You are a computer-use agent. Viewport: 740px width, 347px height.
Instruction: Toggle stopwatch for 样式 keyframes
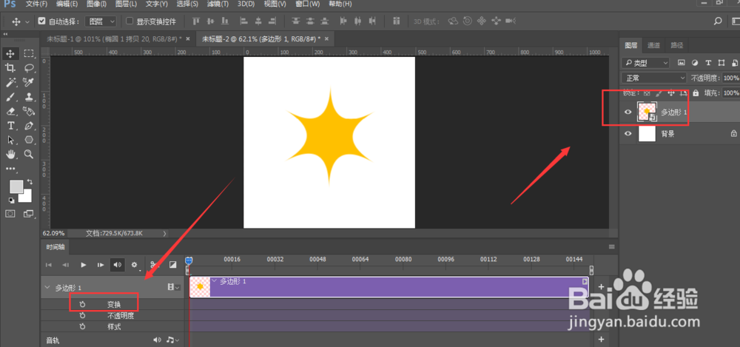click(x=82, y=326)
